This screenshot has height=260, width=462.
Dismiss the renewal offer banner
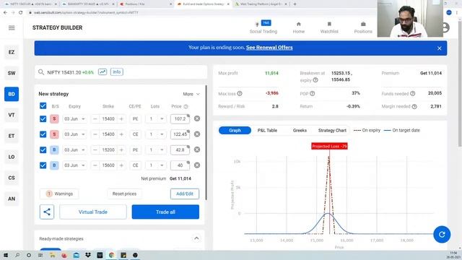pos(440,48)
